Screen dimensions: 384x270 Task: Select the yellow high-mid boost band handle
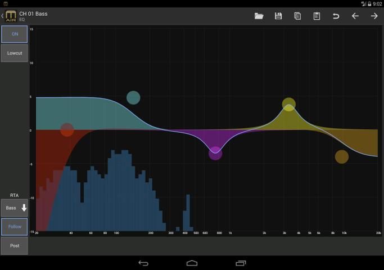click(289, 104)
